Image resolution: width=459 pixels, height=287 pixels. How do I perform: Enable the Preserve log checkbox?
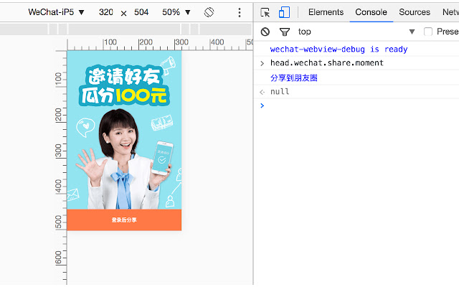(x=428, y=32)
